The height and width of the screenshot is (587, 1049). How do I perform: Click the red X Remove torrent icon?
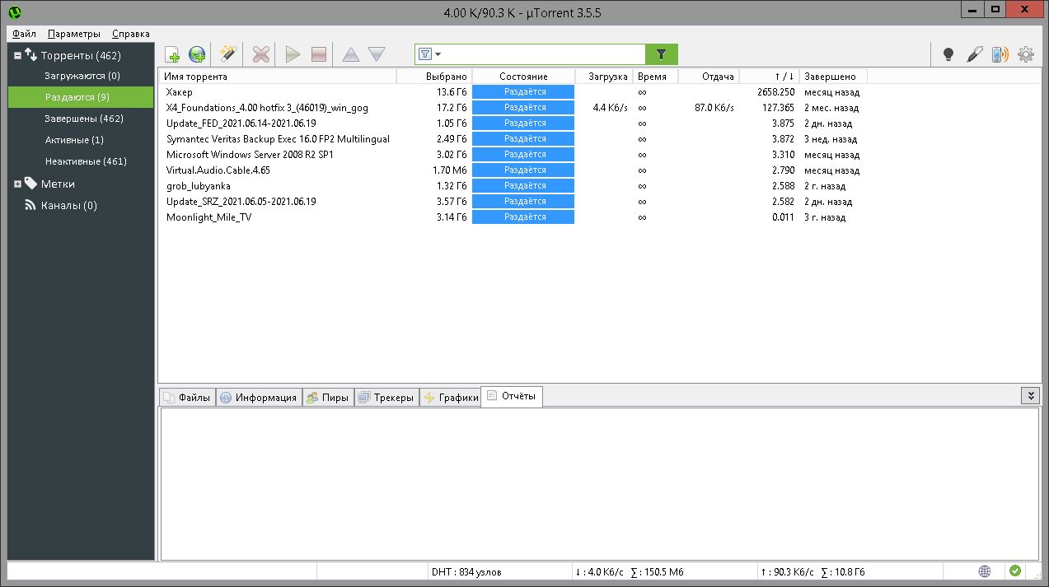pos(261,54)
